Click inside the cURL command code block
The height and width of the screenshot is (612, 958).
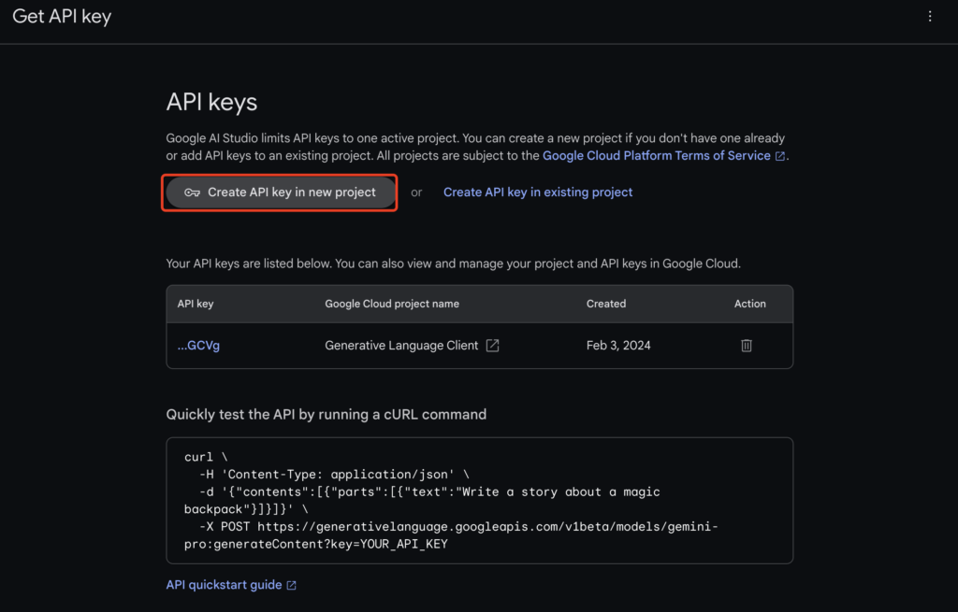pyautogui.click(x=479, y=500)
